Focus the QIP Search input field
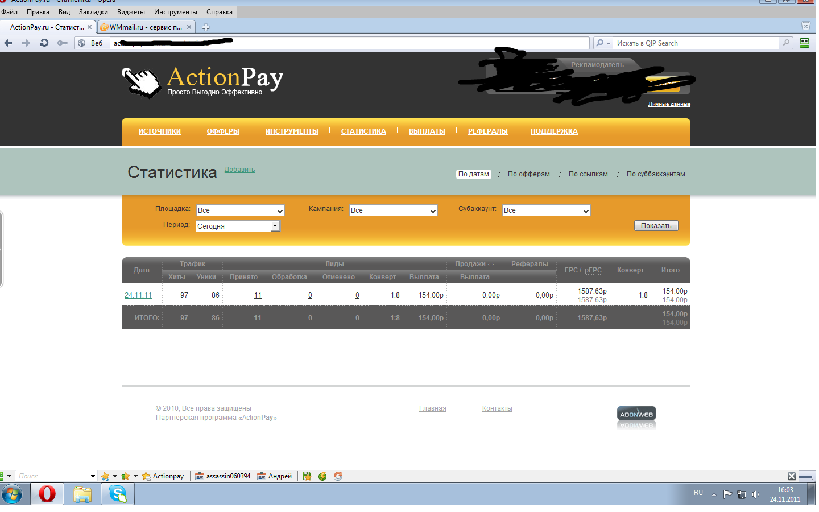The width and height of the screenshot is (819, 512). 696,43
